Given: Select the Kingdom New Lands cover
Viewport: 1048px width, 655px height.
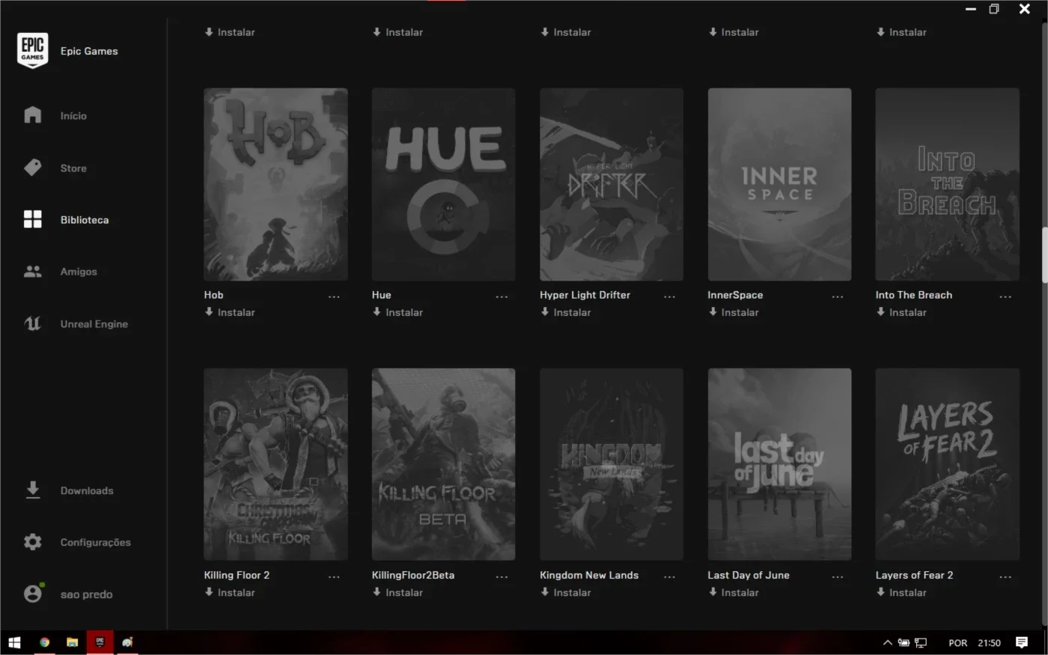Looking at the screenshot, I should 612,464.
